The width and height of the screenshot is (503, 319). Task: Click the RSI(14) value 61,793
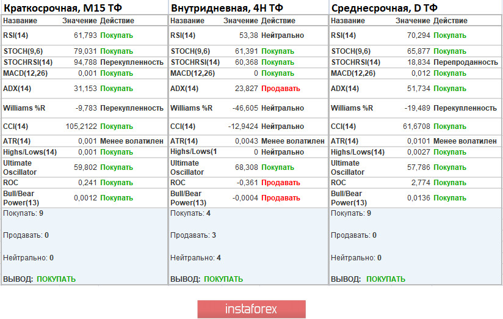[85, 35]
